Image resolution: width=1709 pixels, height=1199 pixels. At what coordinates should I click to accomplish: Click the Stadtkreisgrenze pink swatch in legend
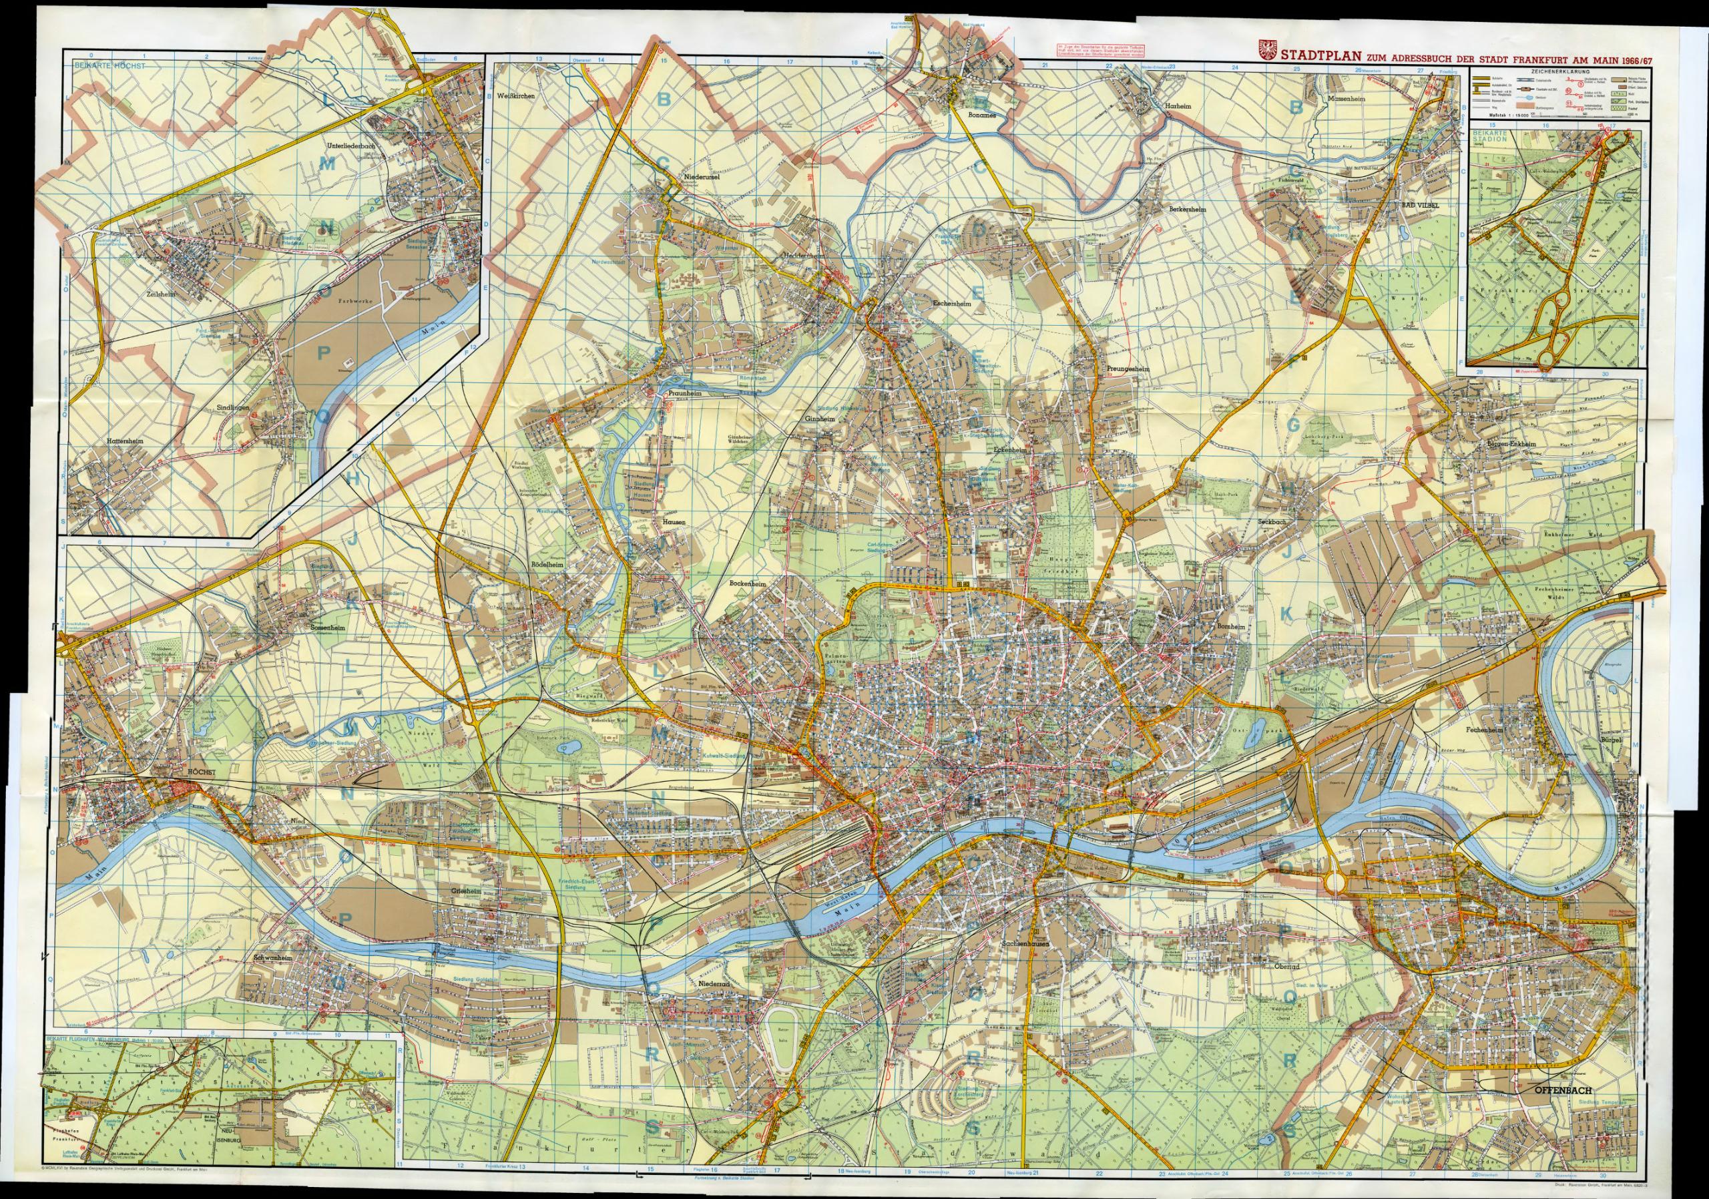click(x=1526, y=105)
